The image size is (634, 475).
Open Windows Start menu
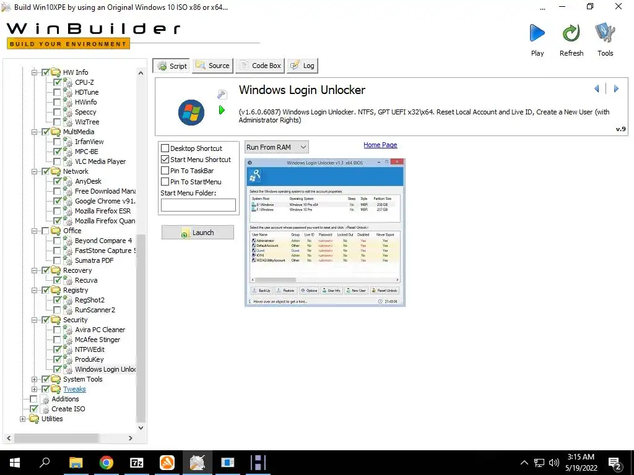point(15,463)
